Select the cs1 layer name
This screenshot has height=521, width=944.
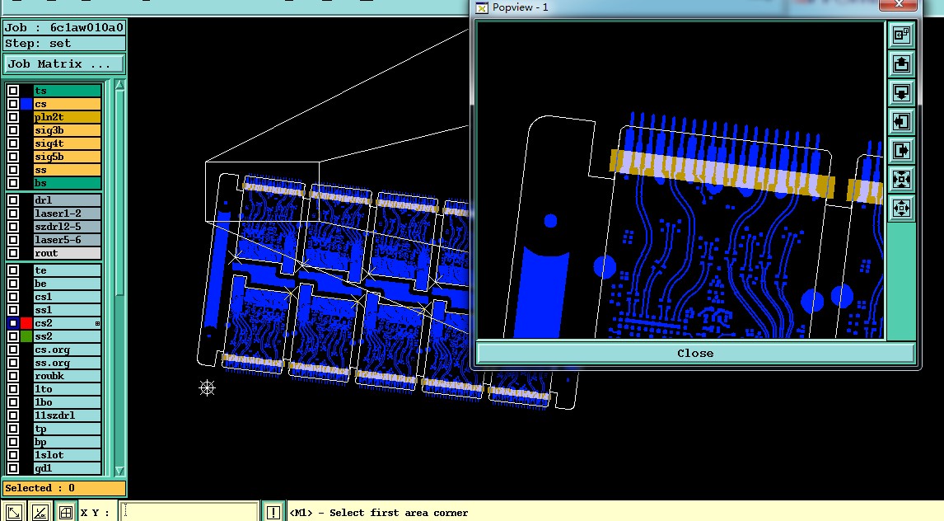68,297
